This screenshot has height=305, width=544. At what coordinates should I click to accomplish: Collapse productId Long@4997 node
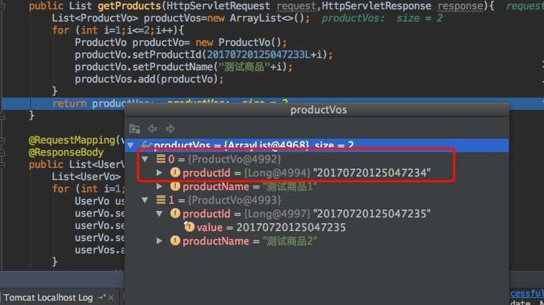(160, 214)
